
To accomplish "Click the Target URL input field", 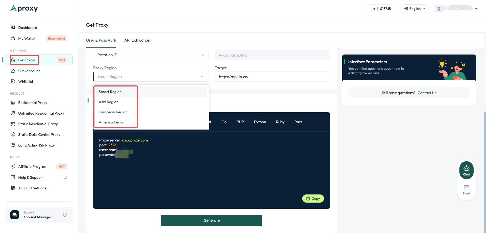I will pos(272,77).
